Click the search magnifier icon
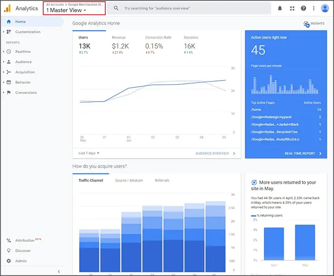 [x=116, y=8]
